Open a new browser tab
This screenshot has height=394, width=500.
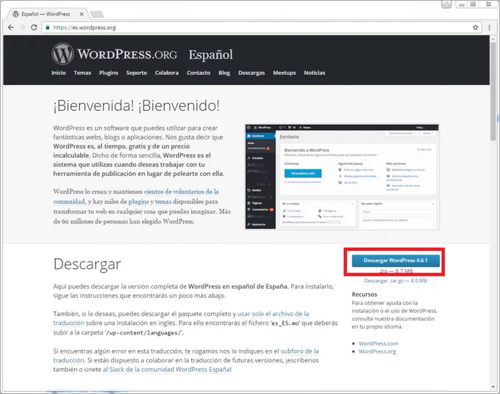[x=97, y=15]
